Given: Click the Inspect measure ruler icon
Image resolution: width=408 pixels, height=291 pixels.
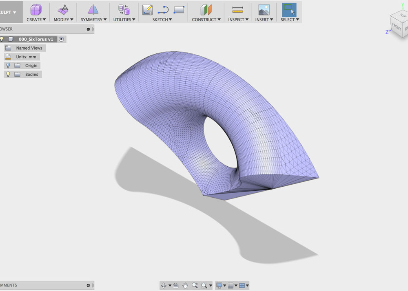Looking at the screenshot, I should click(x=237, y=10).
